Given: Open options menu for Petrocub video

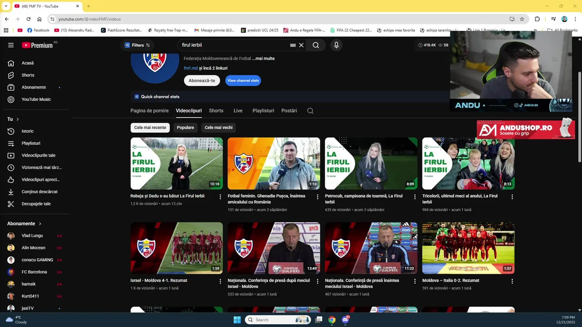Looking at the screenshot, I should [415, 197].
